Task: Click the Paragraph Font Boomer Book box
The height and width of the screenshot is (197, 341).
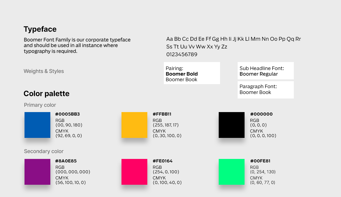Action: coord(266,90)
